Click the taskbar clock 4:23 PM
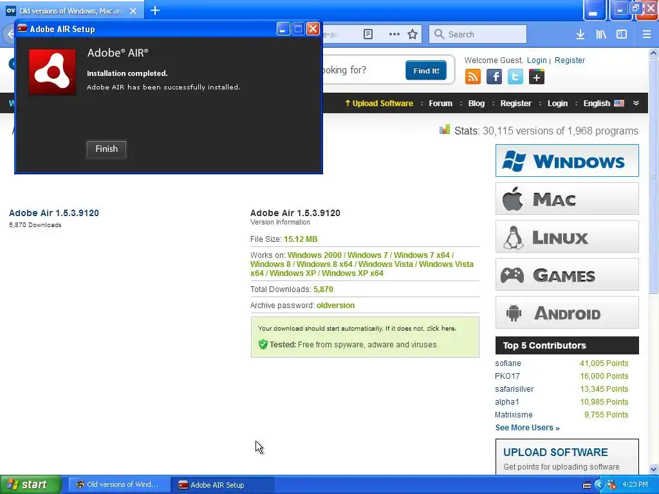 tap(635, 485)
